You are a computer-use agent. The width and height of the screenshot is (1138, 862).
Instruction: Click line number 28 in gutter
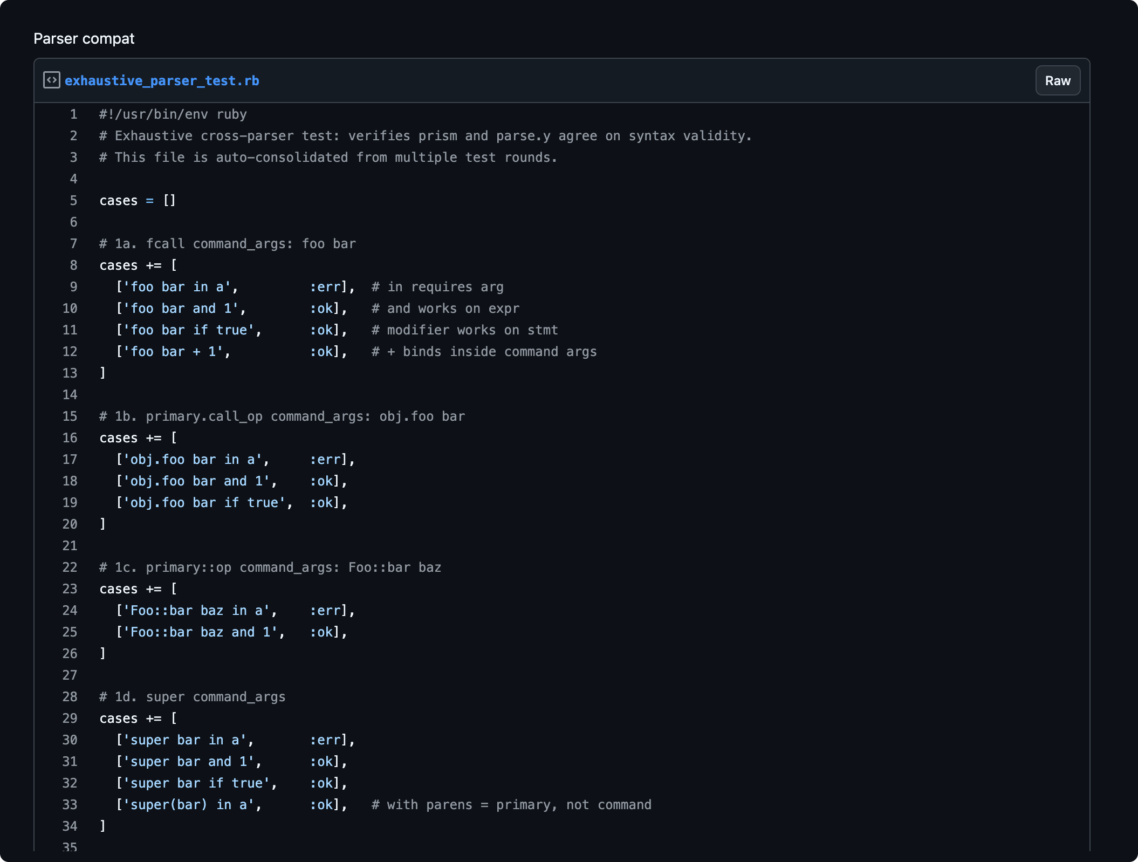70,697
